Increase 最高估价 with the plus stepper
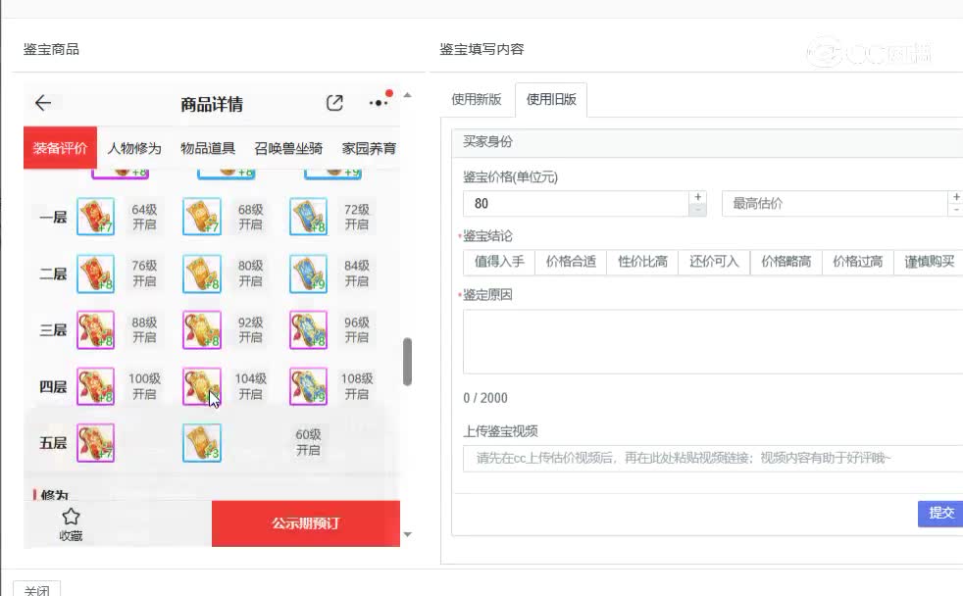 (954, 198)
